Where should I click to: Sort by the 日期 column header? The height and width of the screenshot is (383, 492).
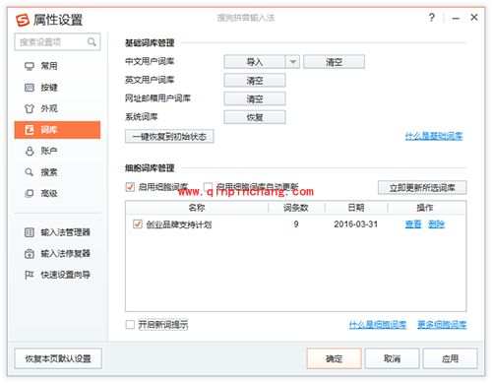click(x=356, y=208)
